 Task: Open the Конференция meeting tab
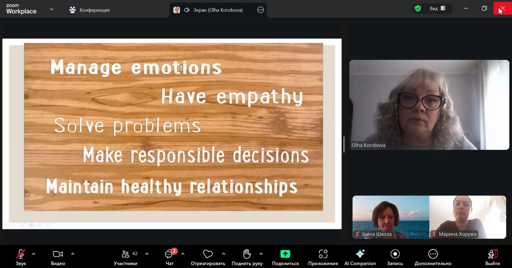(x=89, y=10)
